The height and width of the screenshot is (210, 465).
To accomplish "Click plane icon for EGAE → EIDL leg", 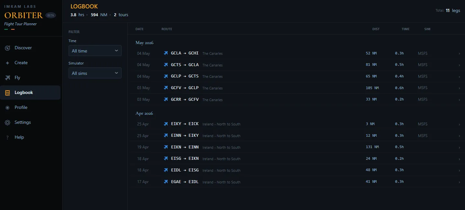I will coord(166,182).
